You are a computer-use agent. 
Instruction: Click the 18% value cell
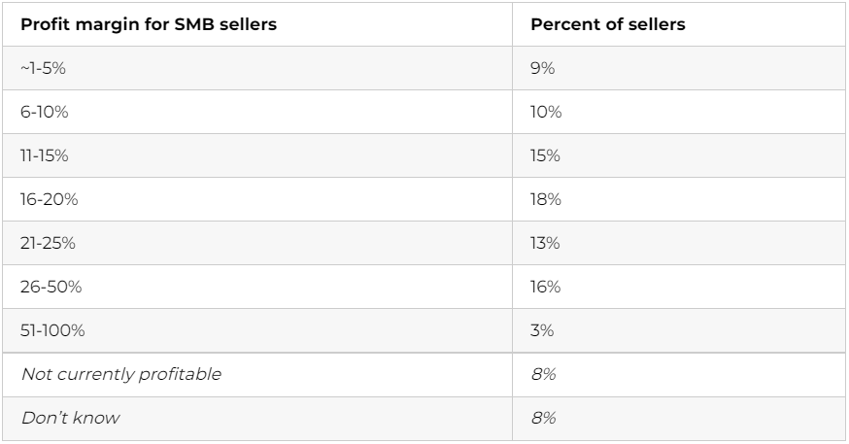tap(545, 200)
